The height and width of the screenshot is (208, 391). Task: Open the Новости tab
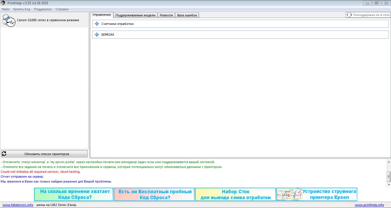coord(166,15)
